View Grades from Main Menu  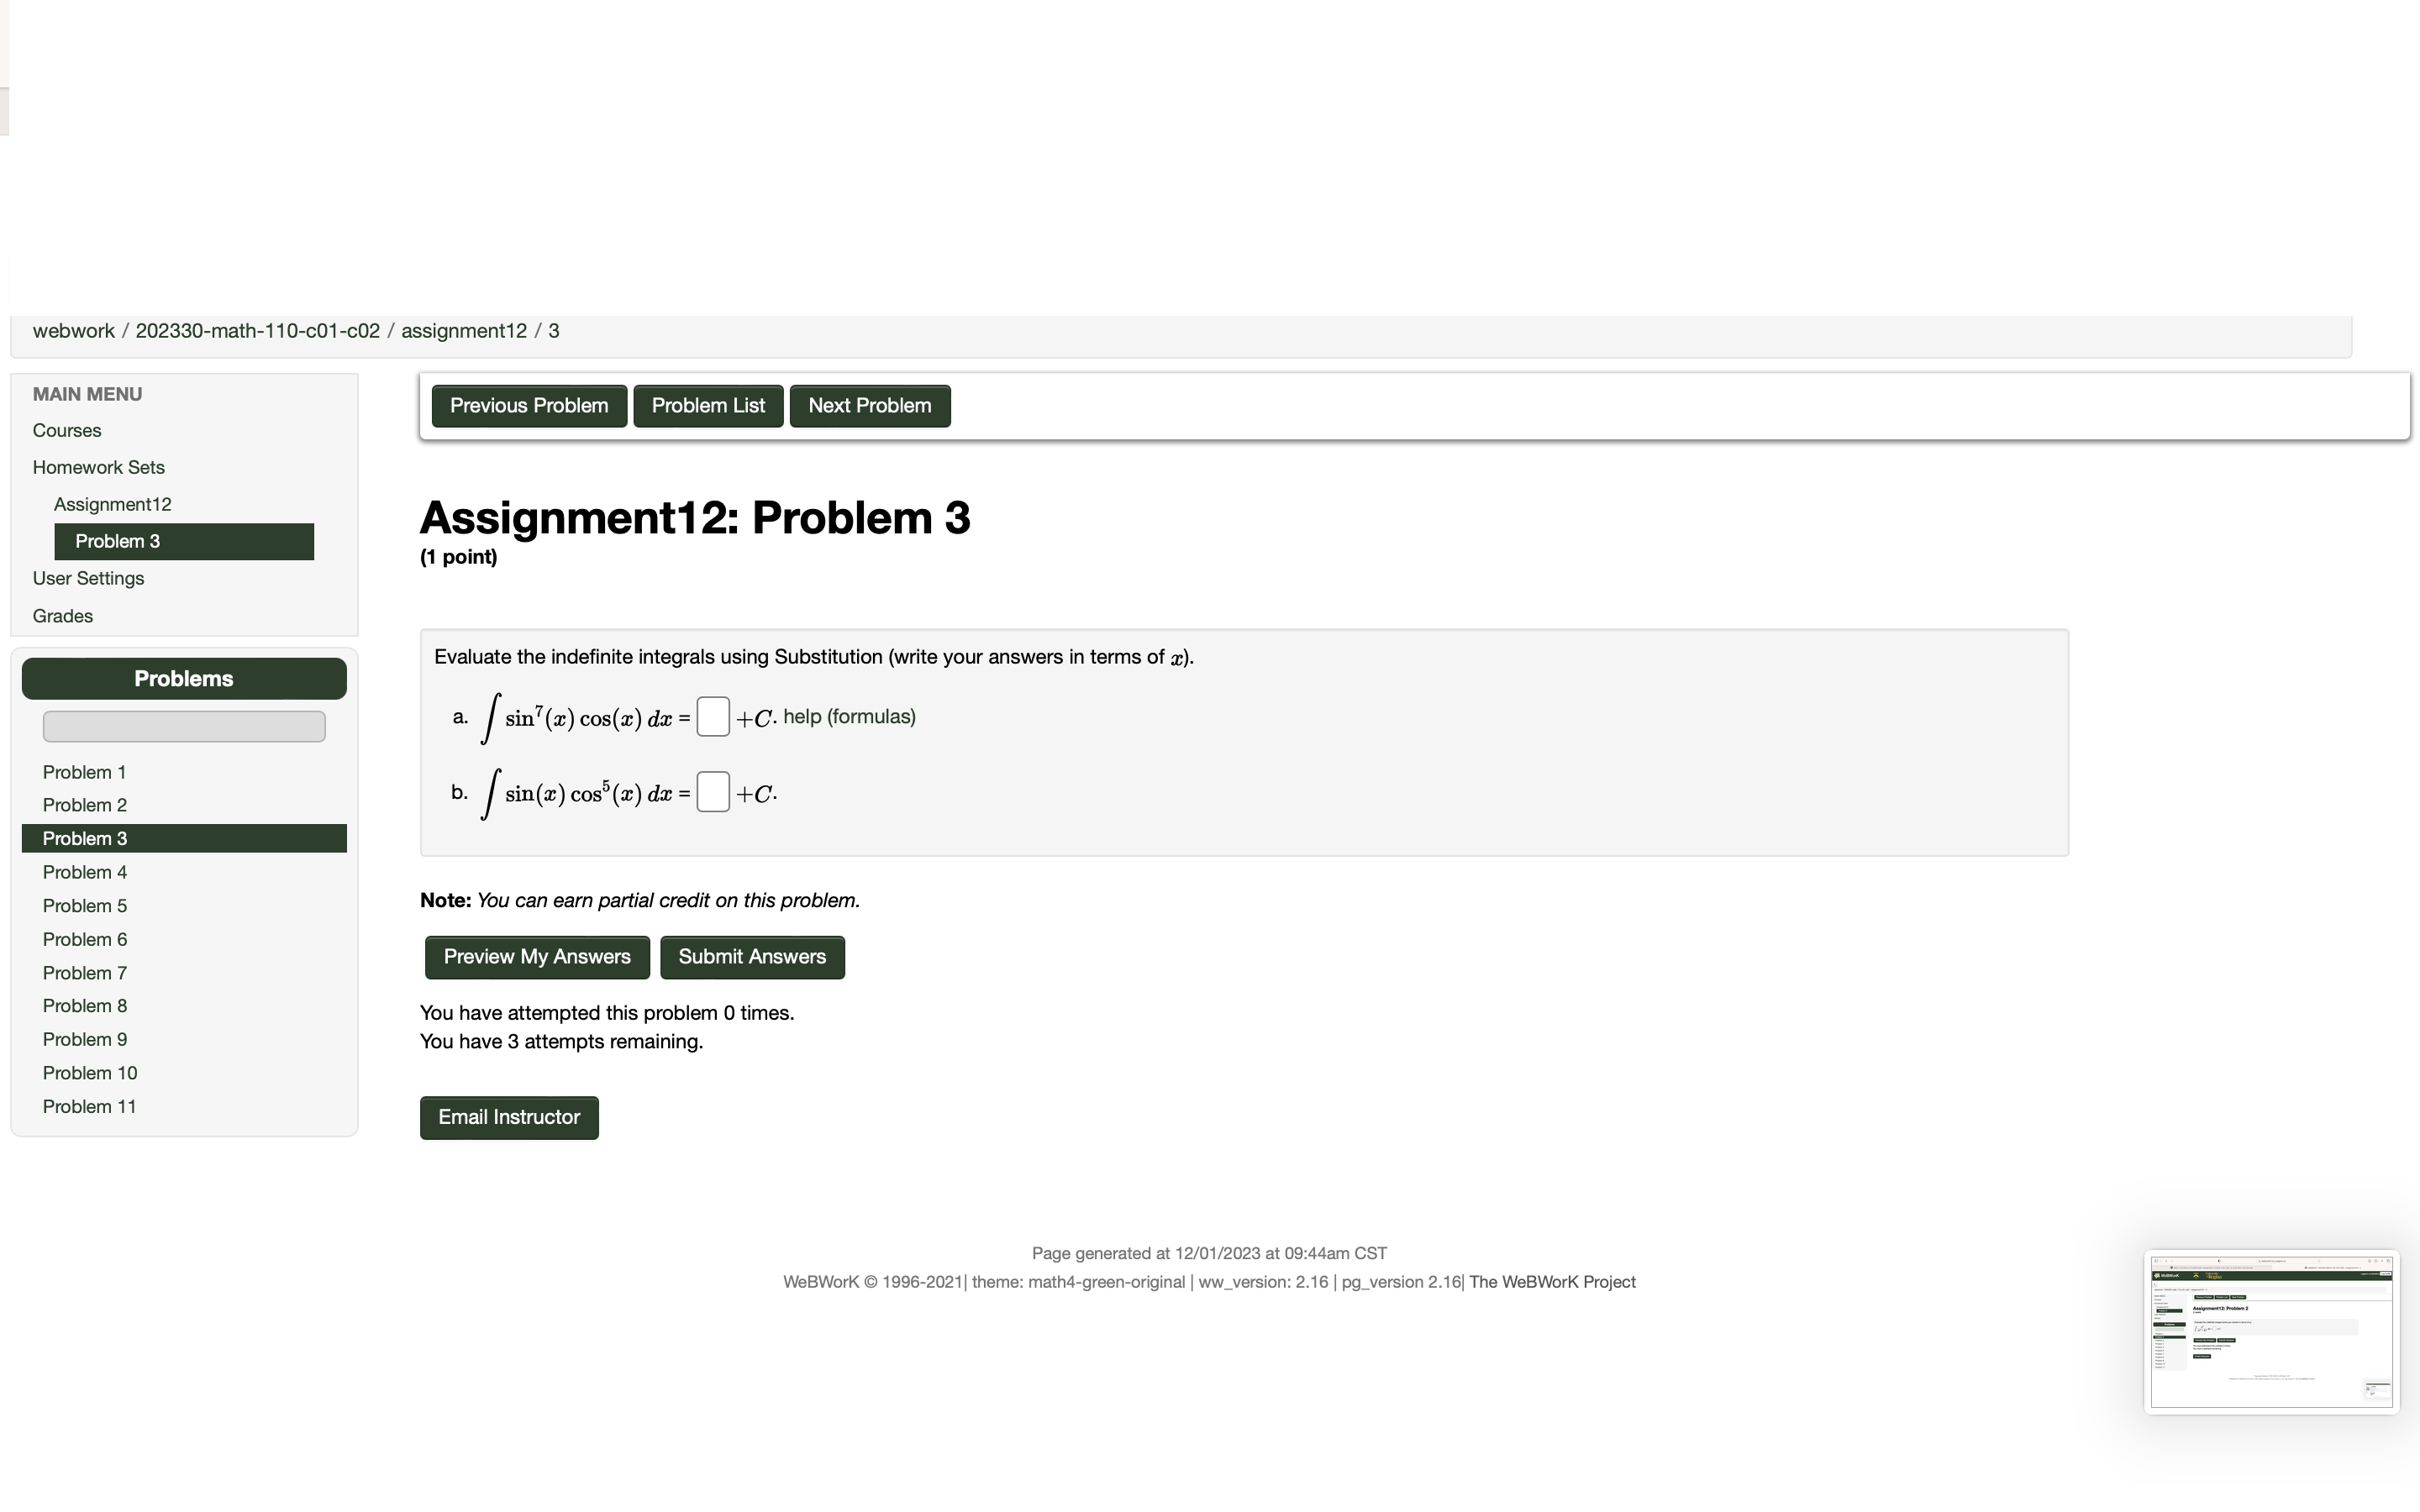(62, 615)
